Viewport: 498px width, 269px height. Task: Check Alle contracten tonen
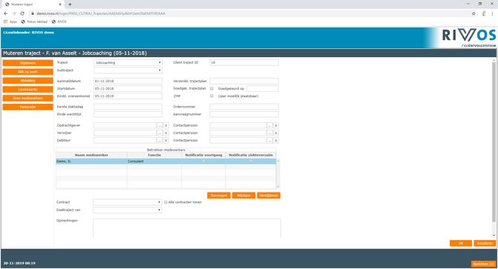[x=166, y=202]
